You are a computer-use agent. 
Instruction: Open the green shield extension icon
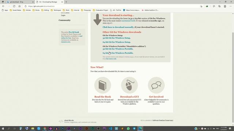[207, 6]
